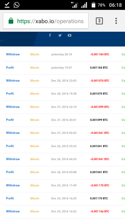
Task: Tap the green padlock security icon
Action: coord(11,21)
